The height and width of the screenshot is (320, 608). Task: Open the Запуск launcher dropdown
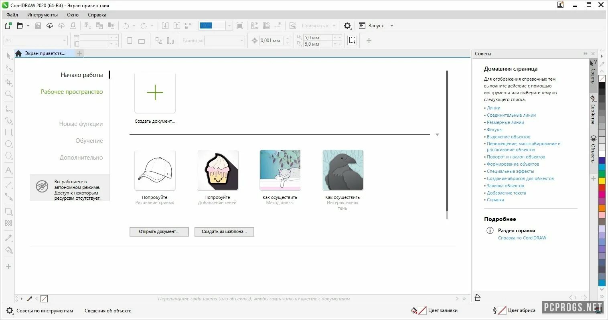pos(392,26)
